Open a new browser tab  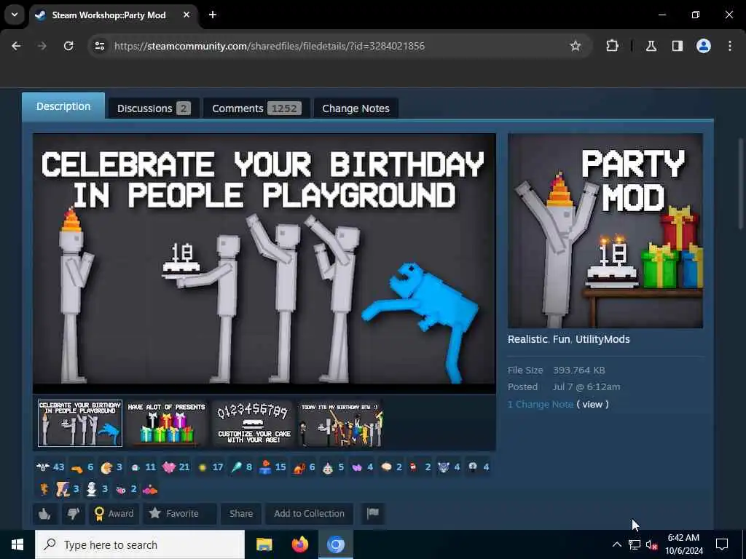[213, 15]
